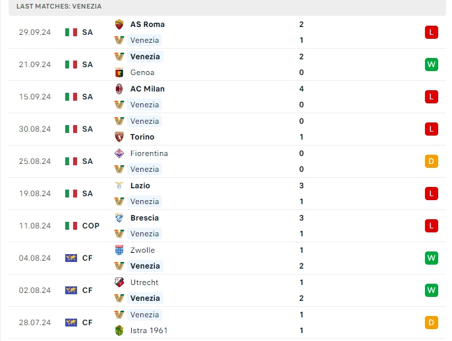Screen dimensions: 452x341
Task: Click the Italy flag on 29.09.24 row
Action: tap(71, 32)
